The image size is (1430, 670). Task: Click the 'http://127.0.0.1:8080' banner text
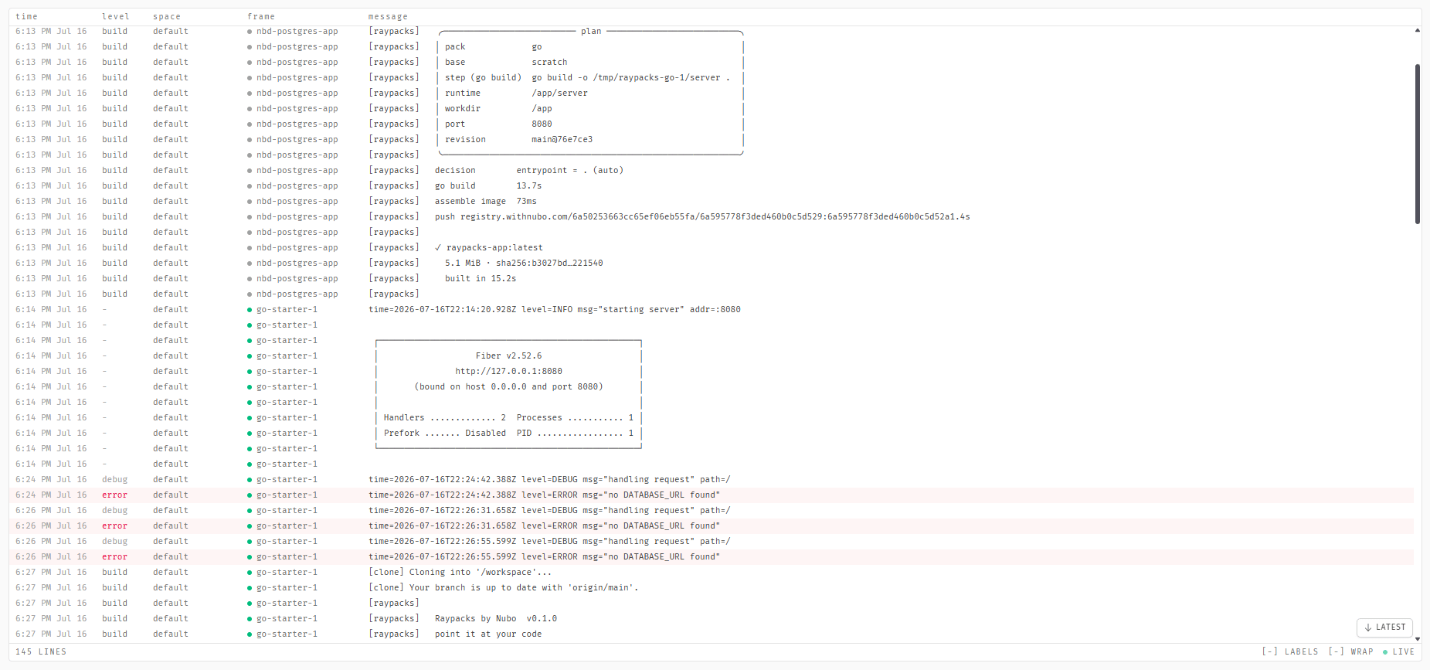point(508,371)
